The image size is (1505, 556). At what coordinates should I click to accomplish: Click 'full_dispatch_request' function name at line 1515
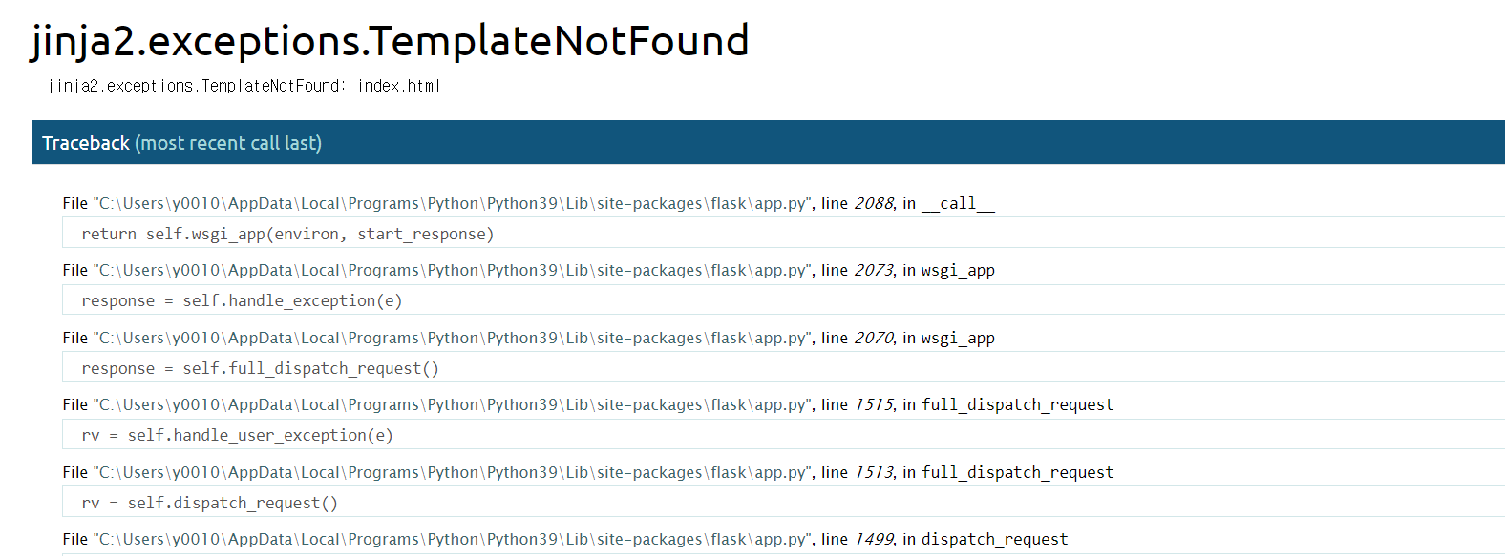(x=1017, y=404)
